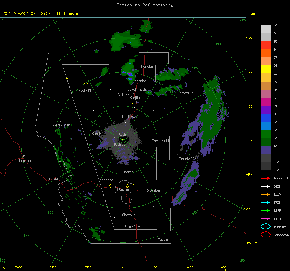Click the dBZ legend heading

pos(273,17)
